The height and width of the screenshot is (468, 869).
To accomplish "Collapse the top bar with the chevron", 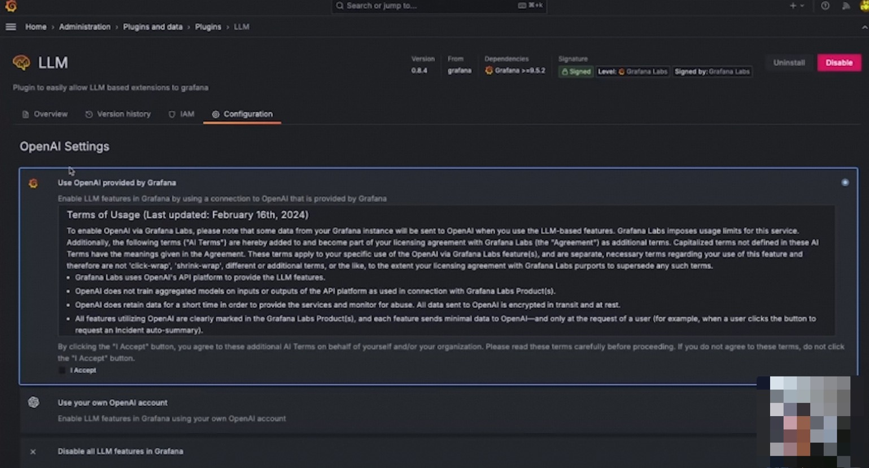I will click(864, 27).
